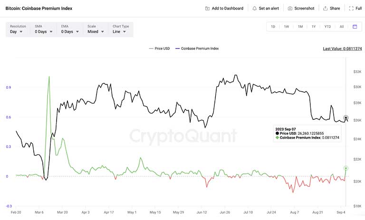
Task: Switch to the 1M time range
Action: pyautogui.click(x=300, y=27)
